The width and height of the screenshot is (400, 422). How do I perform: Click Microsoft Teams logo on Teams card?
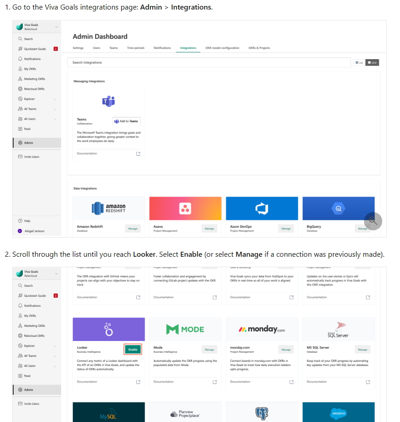[108, 101]
